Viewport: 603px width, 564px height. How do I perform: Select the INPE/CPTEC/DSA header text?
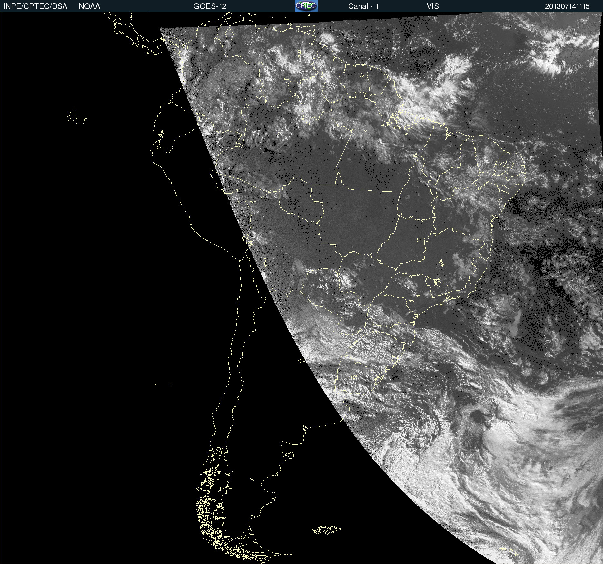tap(35, 6)
